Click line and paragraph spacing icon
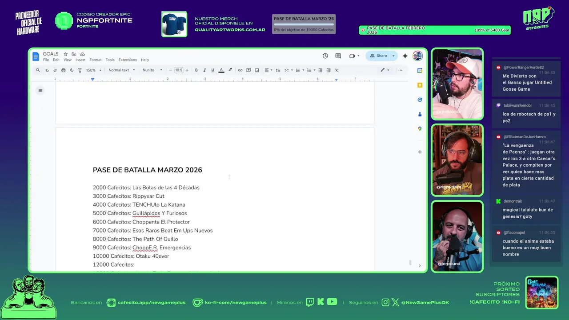The height and width of the screenshot is (320, 569). [278, 70]
